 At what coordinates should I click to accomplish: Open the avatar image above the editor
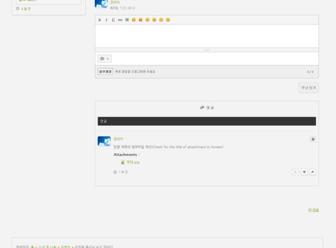pyautogui.click(x=101, y=4)
